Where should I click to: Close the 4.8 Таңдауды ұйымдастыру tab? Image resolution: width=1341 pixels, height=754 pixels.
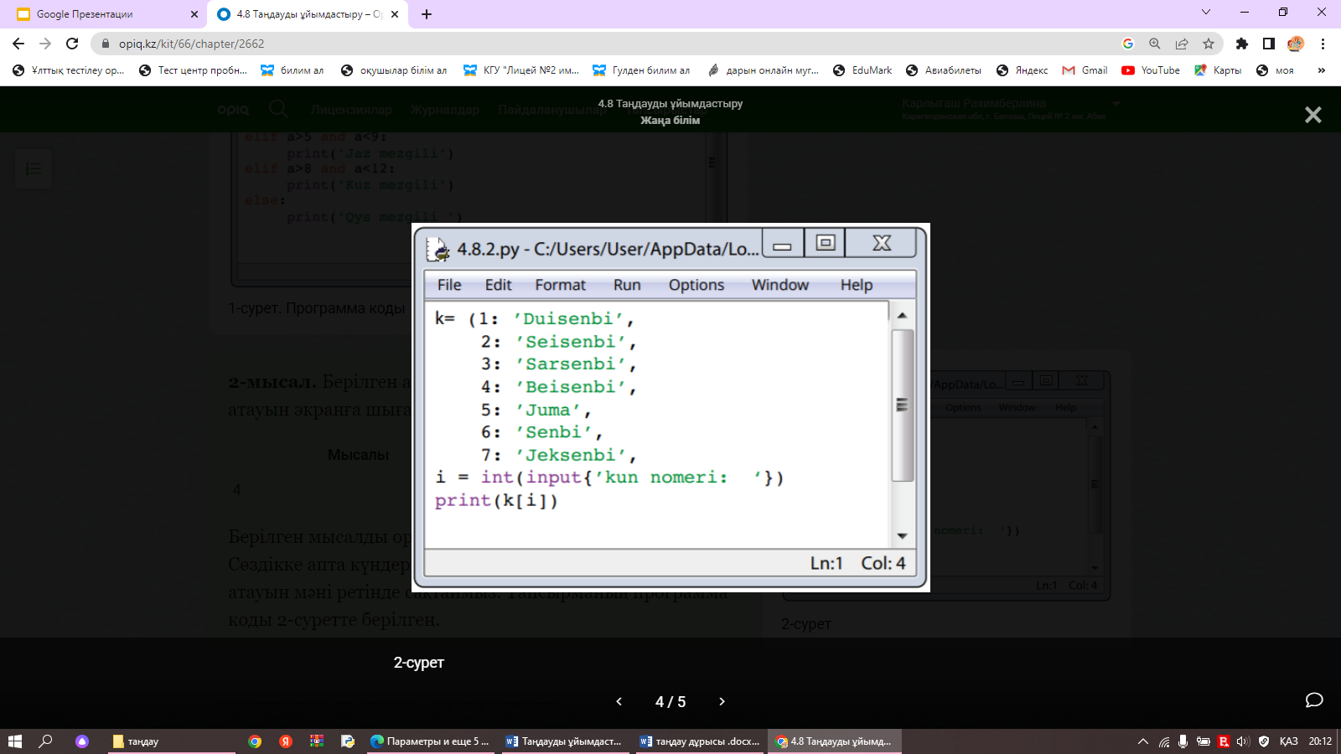coord(395,14)
